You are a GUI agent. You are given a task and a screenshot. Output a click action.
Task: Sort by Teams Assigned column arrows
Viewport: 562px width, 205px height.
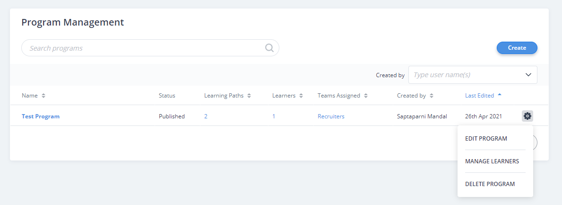pyautogui.click(x=365, y=96)
